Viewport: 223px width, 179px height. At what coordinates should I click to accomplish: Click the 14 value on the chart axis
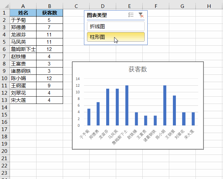click(78, 79)
